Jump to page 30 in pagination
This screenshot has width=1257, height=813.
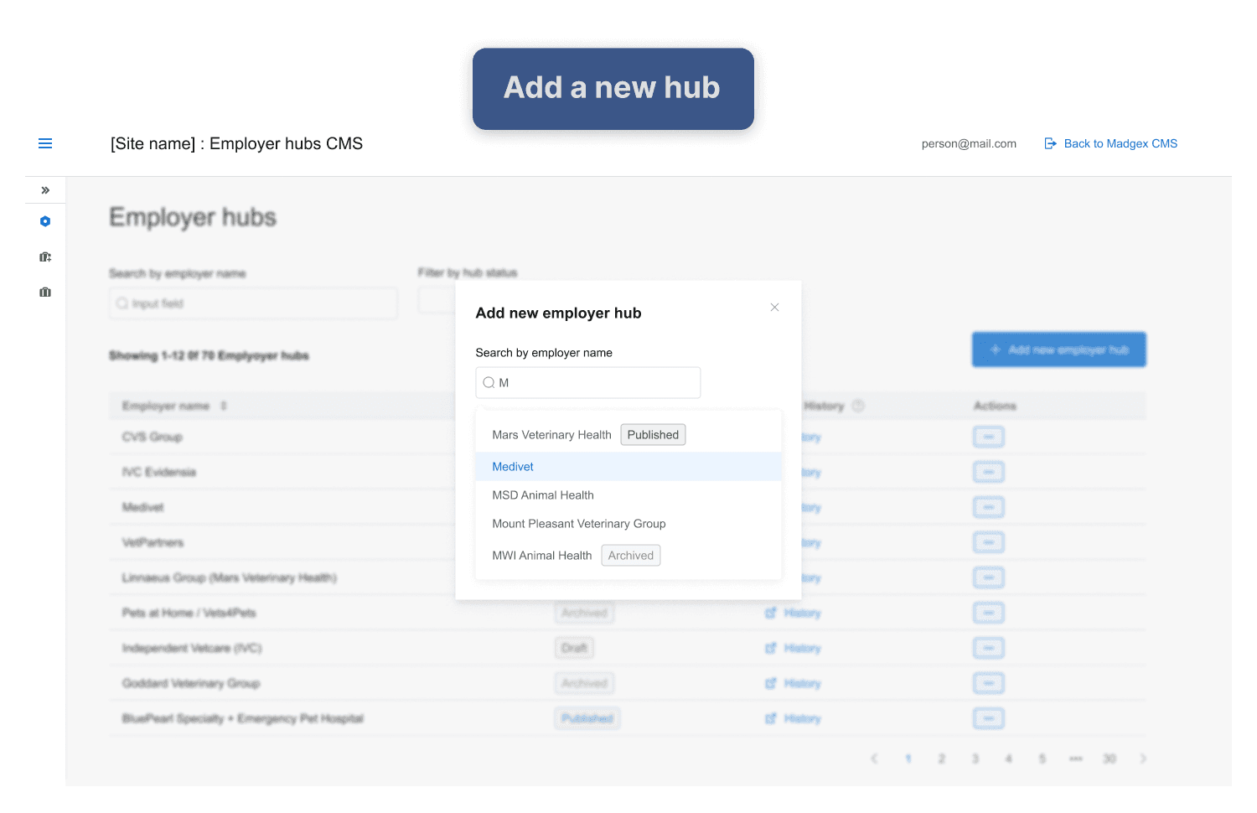pos(1110,759)
